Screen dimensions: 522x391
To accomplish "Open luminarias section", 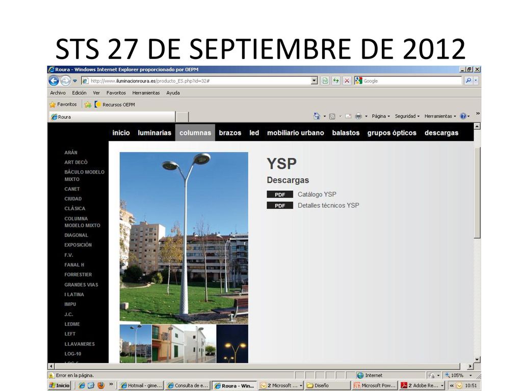I will 154,133.
